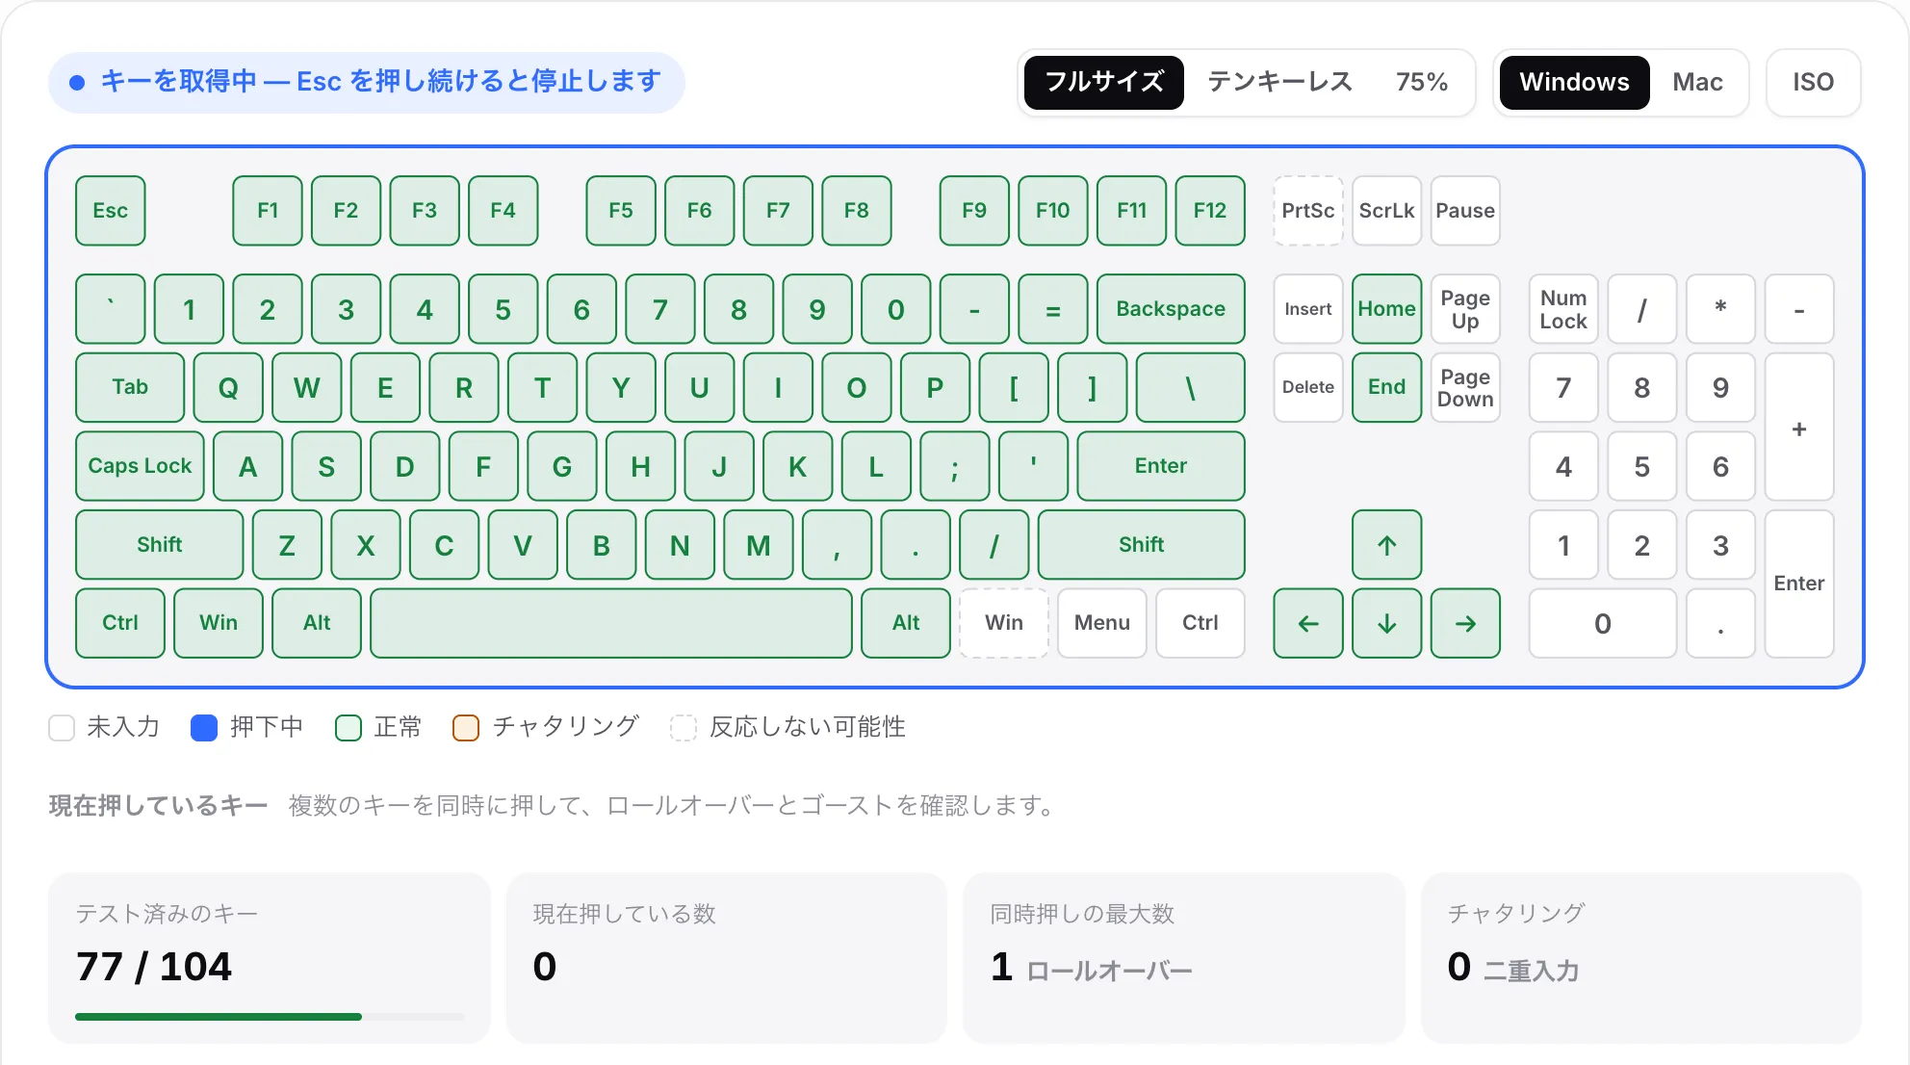Click the orange チャタリング legend swatch

point(466,727)
